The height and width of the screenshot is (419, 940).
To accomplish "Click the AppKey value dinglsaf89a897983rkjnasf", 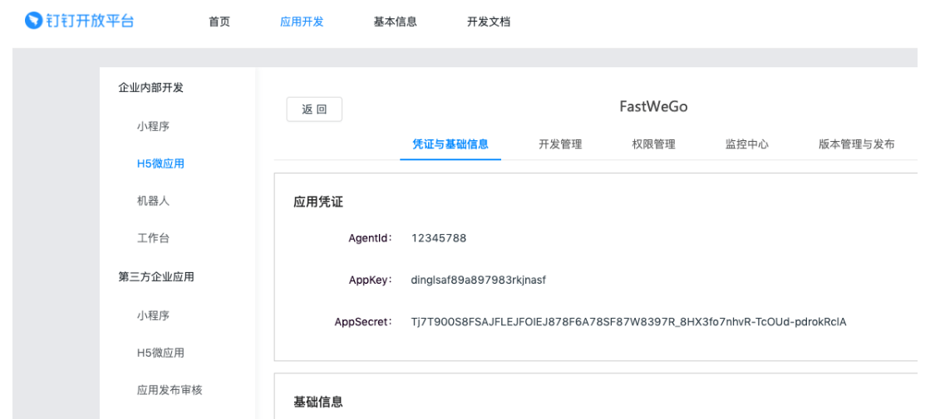I will coord(479,280).
